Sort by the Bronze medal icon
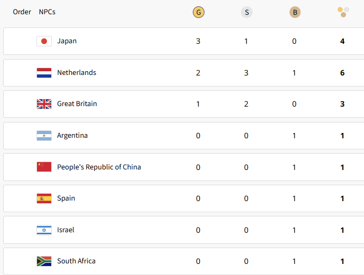Screen dimensions: 364x275 295,12
